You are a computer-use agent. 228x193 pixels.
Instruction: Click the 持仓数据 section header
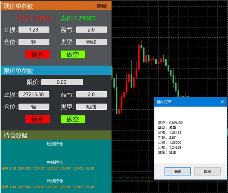click(x=56, y=135)
